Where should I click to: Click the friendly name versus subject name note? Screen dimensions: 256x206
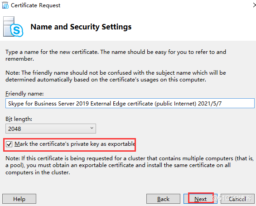116,76
